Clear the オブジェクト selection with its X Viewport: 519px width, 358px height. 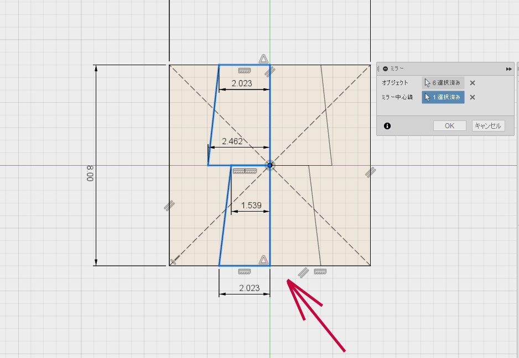coord(472,83)
